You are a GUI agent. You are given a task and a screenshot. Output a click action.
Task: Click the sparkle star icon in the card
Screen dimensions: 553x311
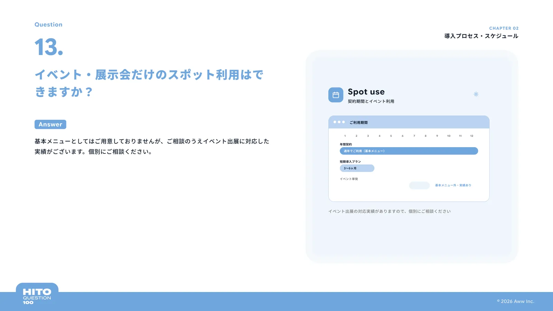click(476, 94)
